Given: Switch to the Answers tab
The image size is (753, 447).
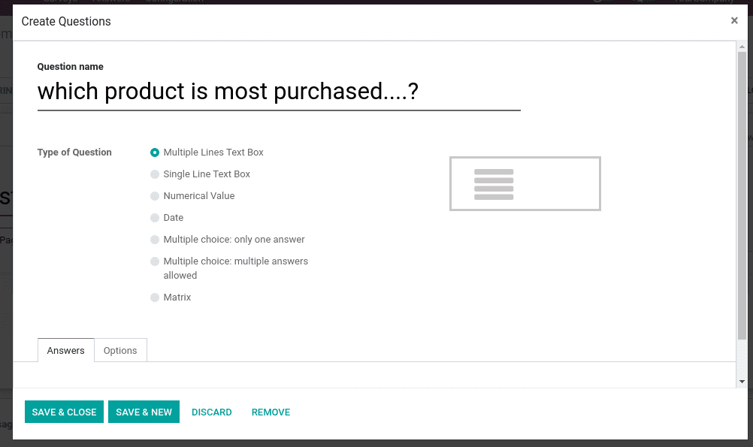Looking at the screenshot, I should [x=66, y=351].
